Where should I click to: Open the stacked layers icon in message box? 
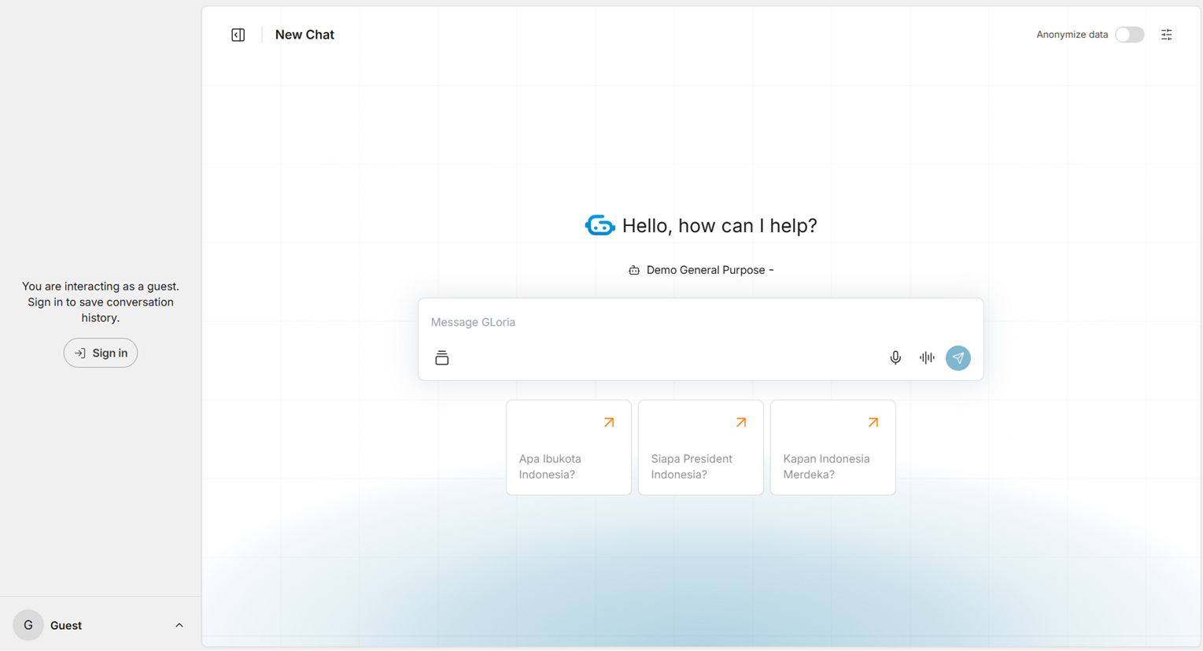(x=442, y=358)
